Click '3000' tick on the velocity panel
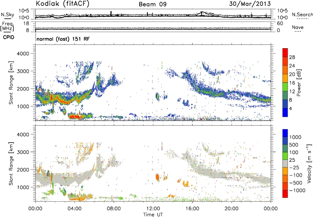313x217 pixels. coord(23,152)
